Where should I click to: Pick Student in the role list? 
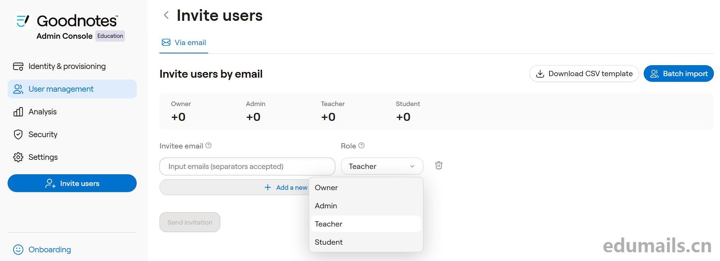pyautogui.click(x=328, y=242)
